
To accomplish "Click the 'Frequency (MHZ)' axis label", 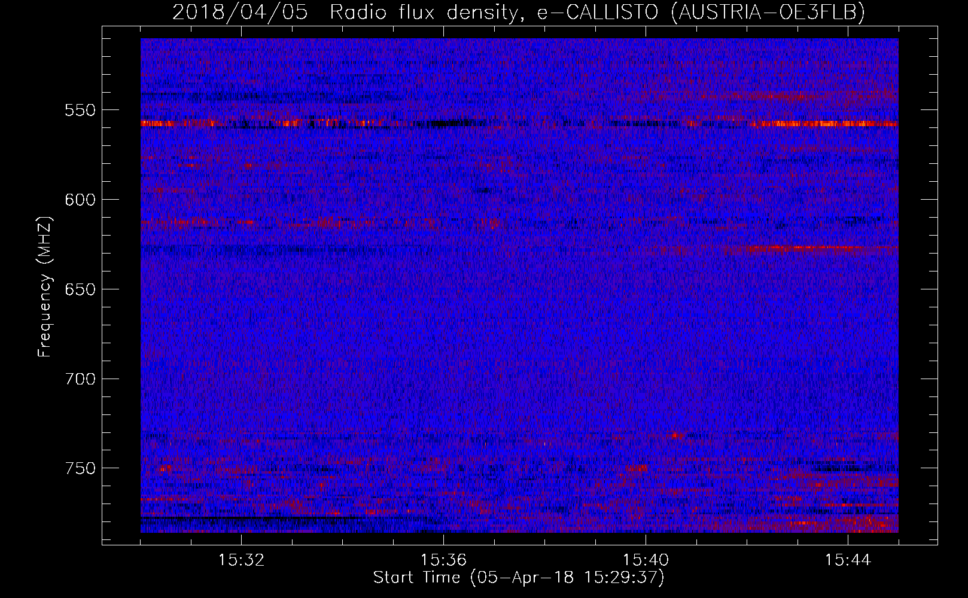I will tap(45, 286).
